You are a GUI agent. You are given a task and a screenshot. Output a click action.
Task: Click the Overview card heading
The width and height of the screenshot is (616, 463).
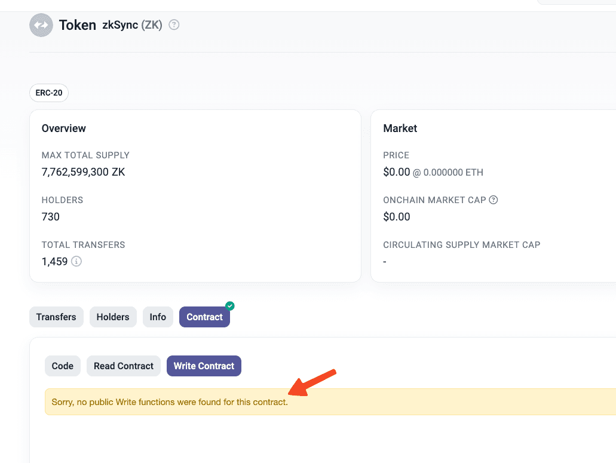[64, 128]
